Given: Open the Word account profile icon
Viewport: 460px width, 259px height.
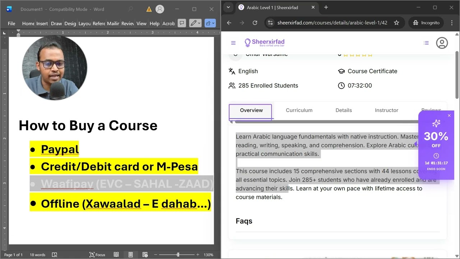Looking at the screenshot, I should [x=160, y=9].
